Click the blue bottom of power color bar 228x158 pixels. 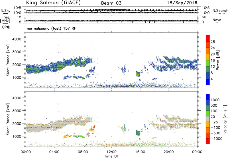(208, 82)
